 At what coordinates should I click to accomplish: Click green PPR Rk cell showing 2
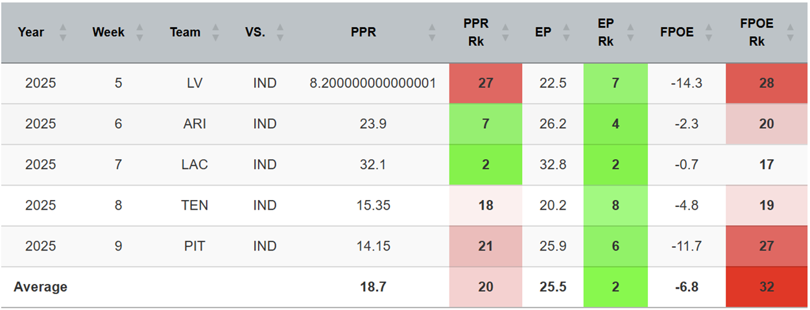coord(485,164)
